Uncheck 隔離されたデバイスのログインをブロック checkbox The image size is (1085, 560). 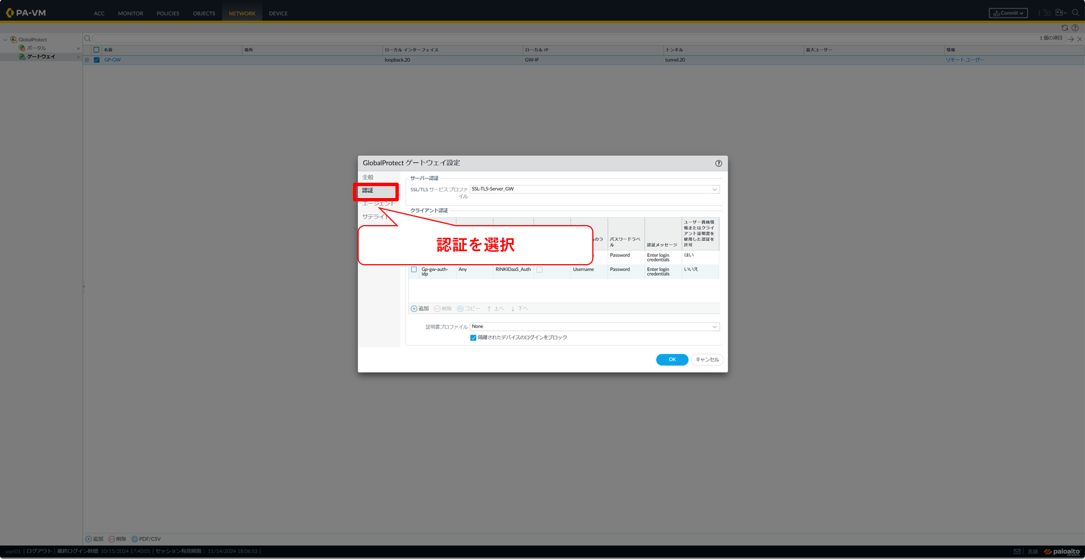473,338
